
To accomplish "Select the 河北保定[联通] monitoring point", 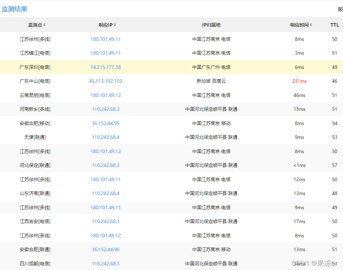I will [x=35, y=165].
